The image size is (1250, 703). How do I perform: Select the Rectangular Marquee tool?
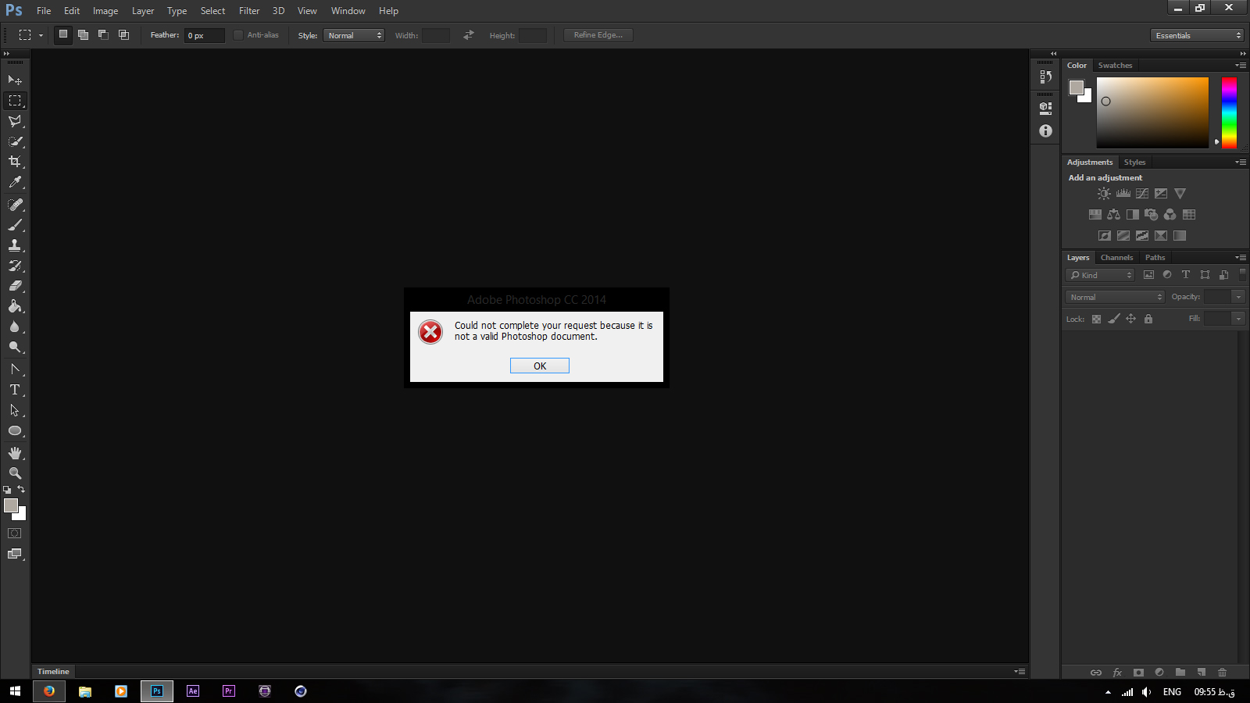pos(15,101)
